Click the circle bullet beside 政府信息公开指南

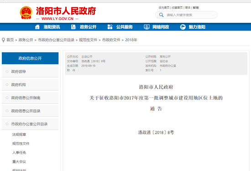click(x=7, y=98)
